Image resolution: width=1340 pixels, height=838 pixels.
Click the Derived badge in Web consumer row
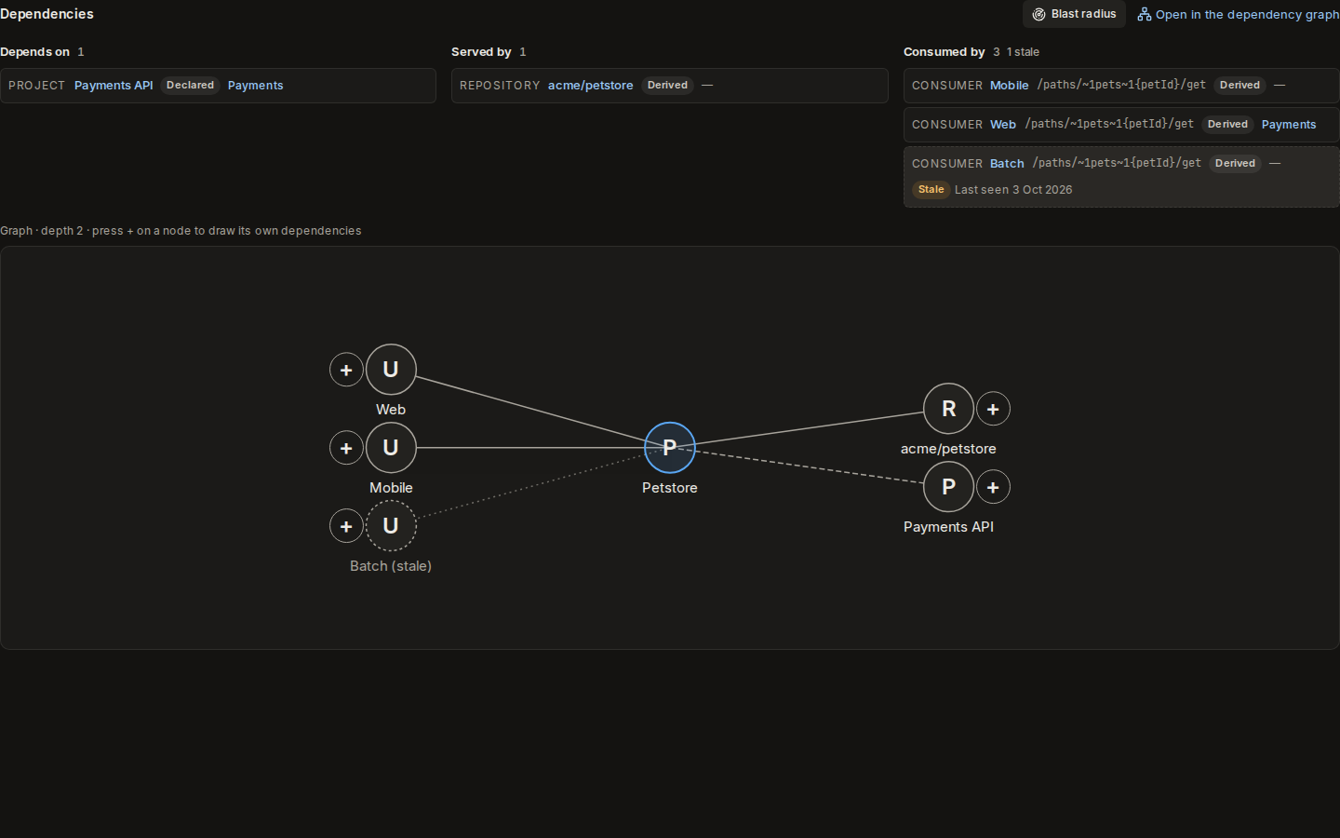tap(1227, 125)
